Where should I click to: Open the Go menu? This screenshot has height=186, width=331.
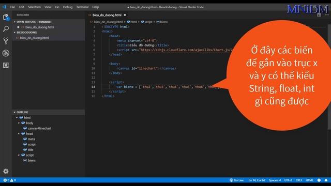point(57,7)
